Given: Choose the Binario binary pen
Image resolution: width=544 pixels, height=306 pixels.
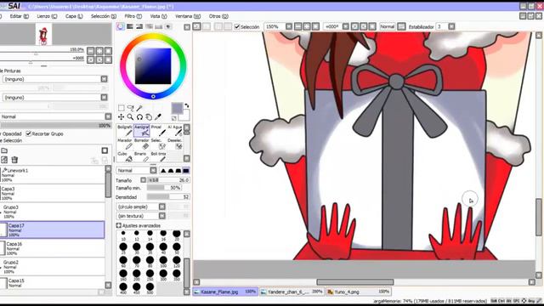Looking at the screenshot, I should pyautogui.click(x=142, y=156).
